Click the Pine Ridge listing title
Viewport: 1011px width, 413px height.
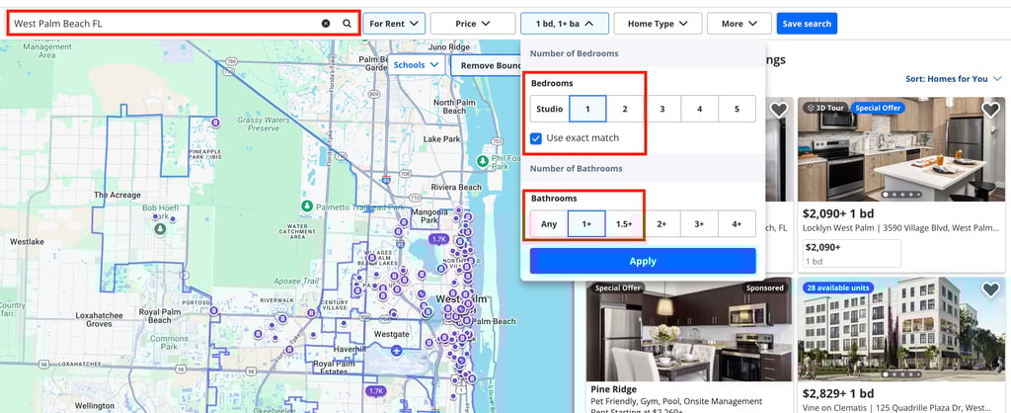[613, 389]
